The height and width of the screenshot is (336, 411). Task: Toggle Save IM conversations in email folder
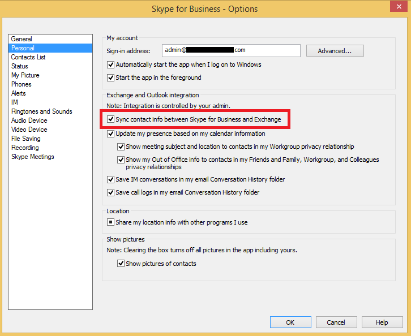tap(110, 180)
